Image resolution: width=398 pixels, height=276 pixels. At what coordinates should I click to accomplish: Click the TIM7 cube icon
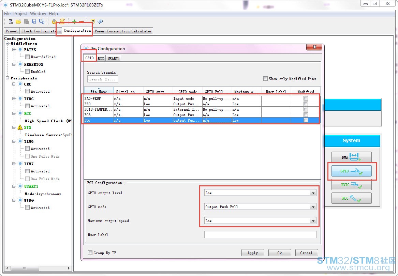tap(20, 164)
